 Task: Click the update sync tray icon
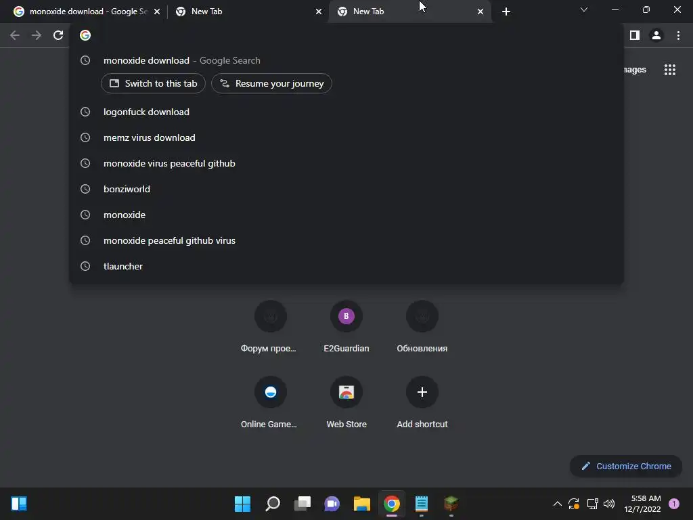coord(574,504)
